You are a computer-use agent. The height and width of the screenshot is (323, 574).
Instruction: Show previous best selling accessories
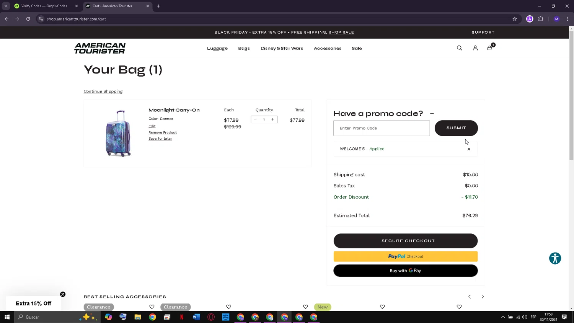click(470, 297)
